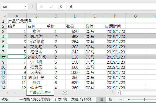Click next sheet navigation arrow
This screenshot has height=103, width=156.
15,93
